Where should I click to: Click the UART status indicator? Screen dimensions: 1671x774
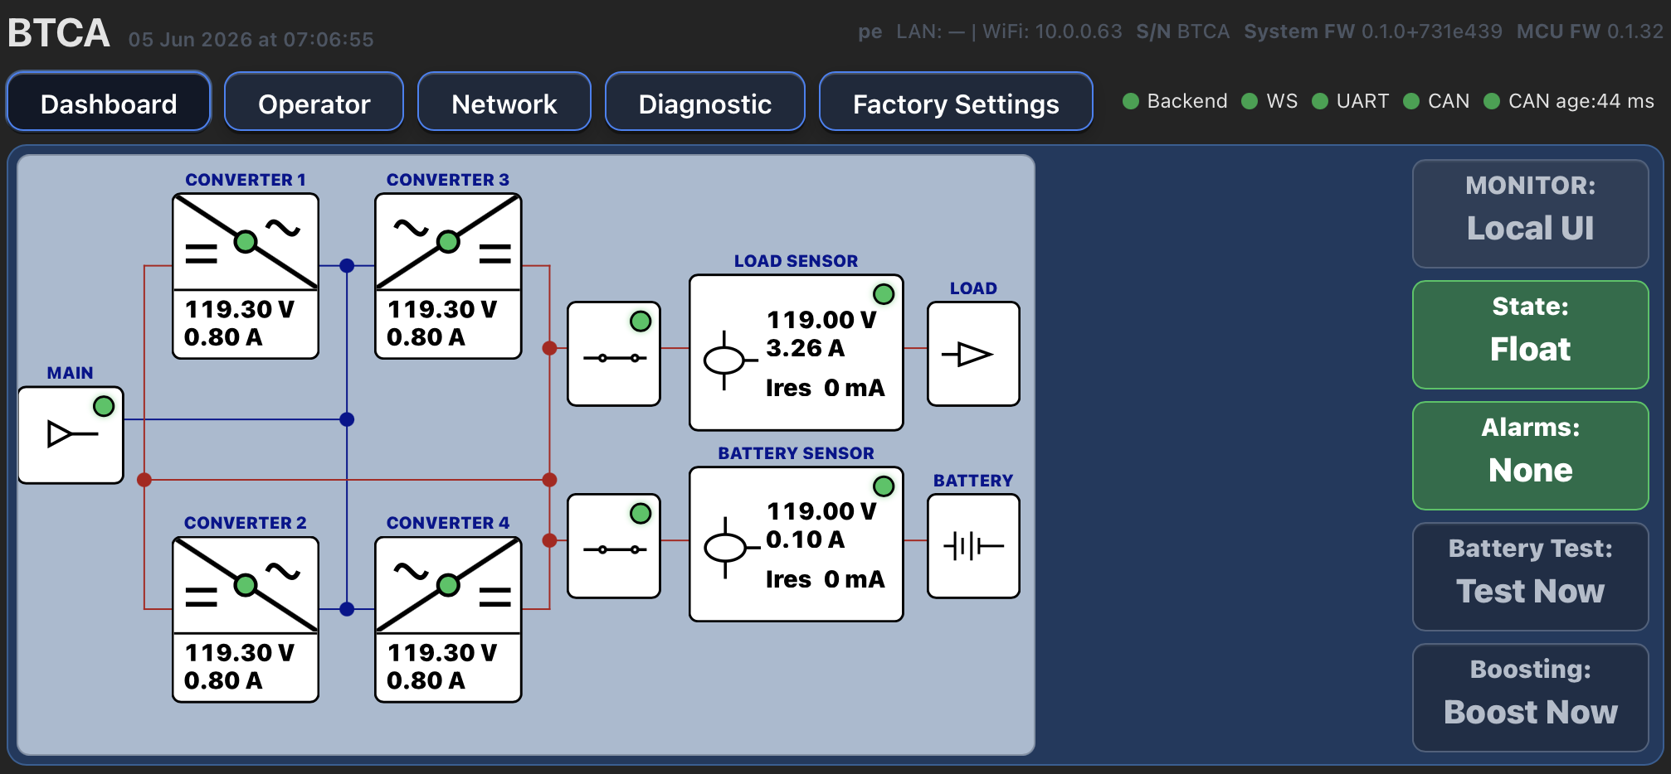coord(1350,101)
